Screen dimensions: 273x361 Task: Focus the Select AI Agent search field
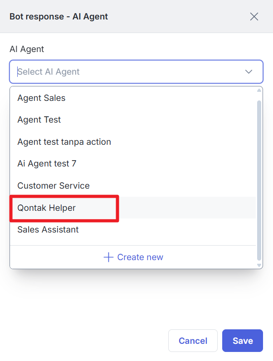point(127,71)
